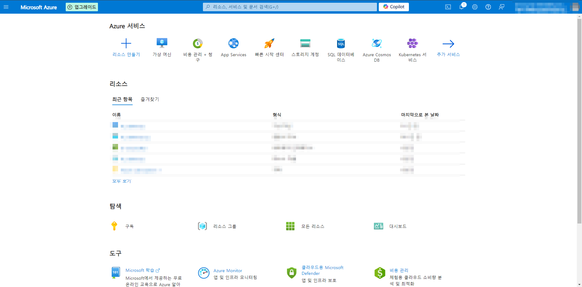Click 추가 서비스 arrow
The width and height of the screenshot is (582, 287).
[448, 44]
